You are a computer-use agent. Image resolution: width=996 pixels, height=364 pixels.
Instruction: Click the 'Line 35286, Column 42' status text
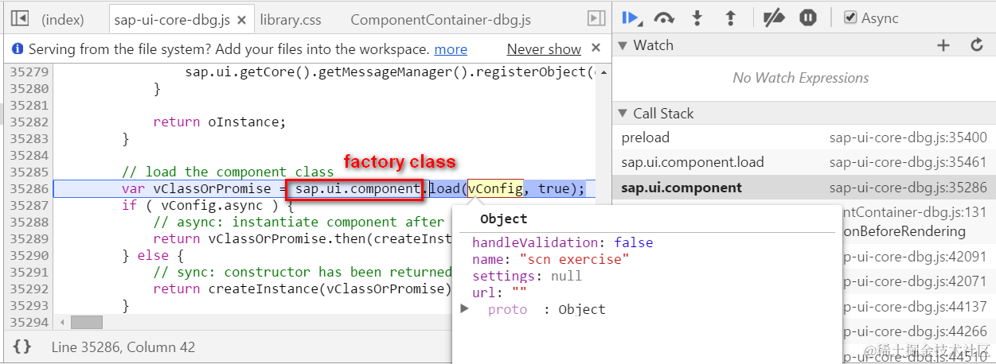coord(123,347)
